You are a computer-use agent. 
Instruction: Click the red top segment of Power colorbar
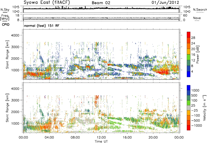tap(189, 35)
